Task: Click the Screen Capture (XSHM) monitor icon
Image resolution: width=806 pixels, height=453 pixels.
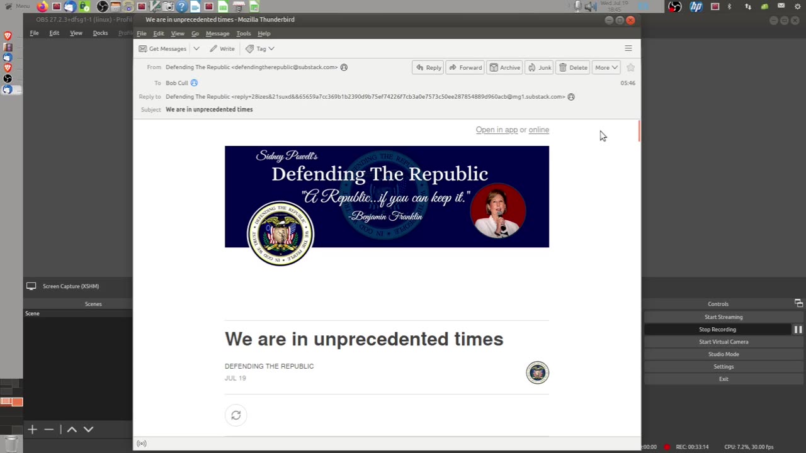Action: coord(31,286)
